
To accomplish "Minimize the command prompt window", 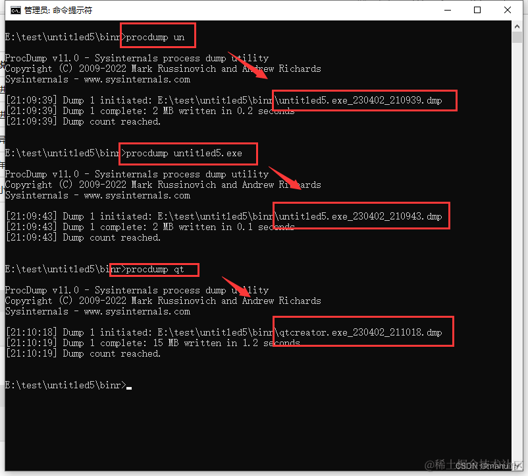I will (x=448, y=10).
